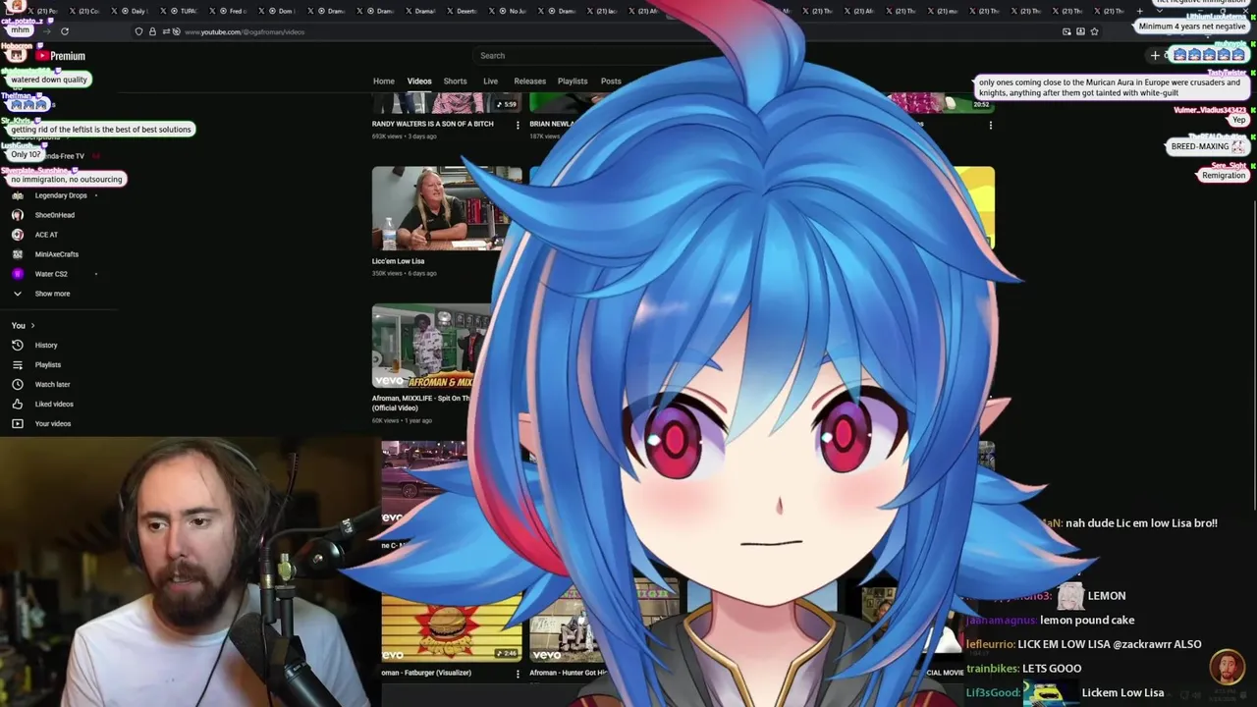The height and width of the screenshot is (707, 1257).
Task: Open the Playlists icon in the sidebar
Action: tap(17, 364)
